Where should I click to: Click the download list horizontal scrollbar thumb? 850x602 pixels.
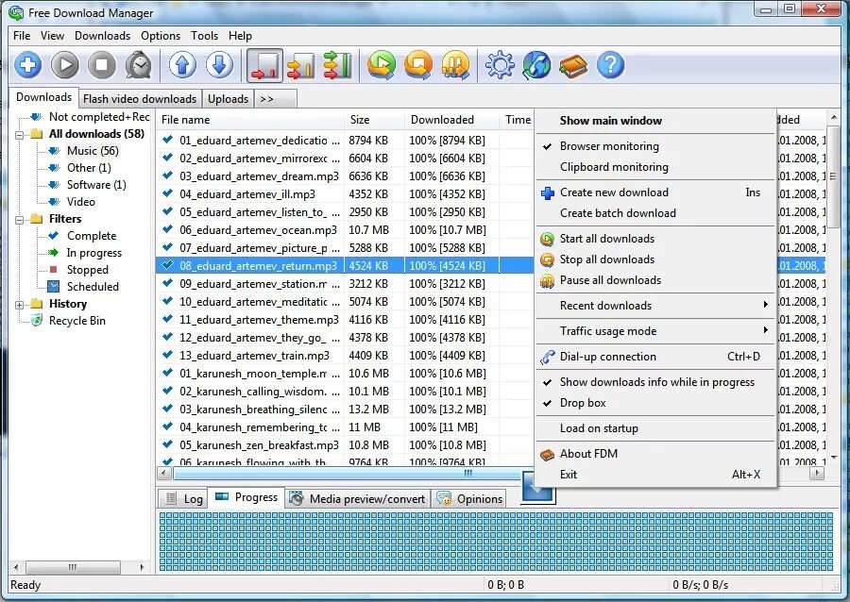(347, 474)
